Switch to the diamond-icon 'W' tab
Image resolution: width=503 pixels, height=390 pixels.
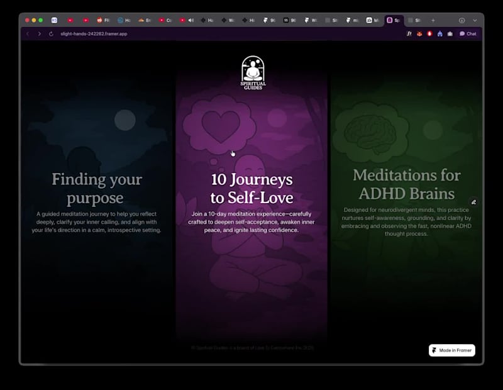[228, 20]
